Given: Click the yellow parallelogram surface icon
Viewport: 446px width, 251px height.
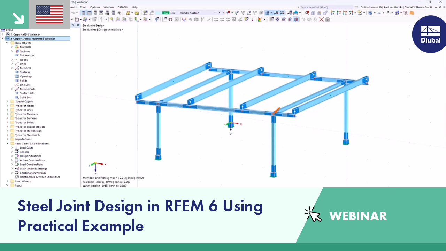Looking at the screenshot, I should click(128, 13).
